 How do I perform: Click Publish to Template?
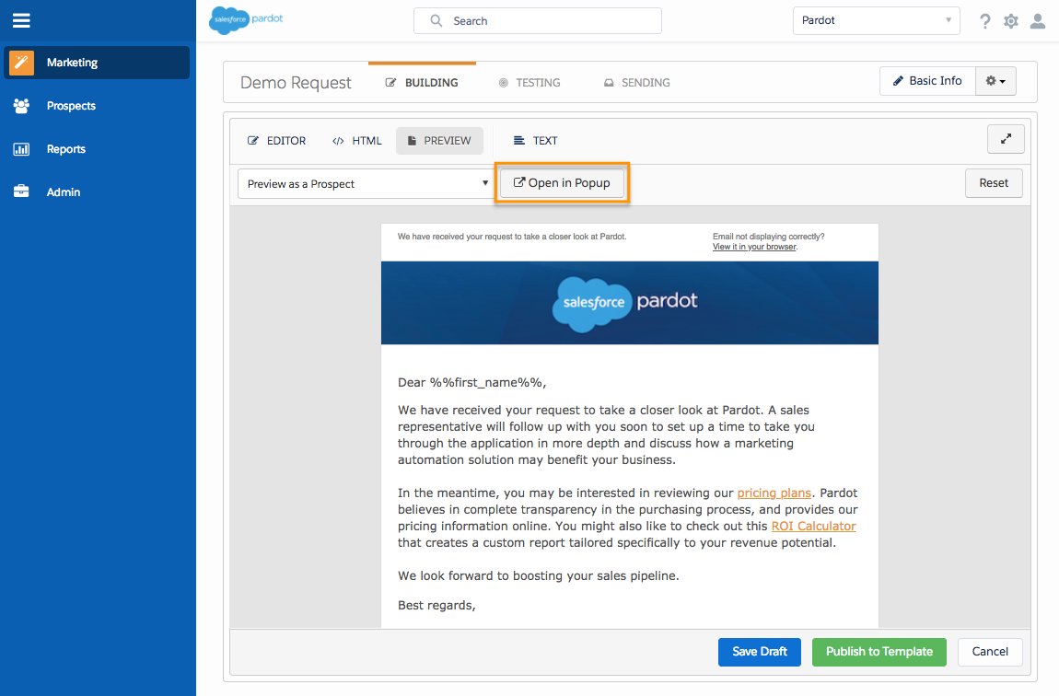point(879,652)
